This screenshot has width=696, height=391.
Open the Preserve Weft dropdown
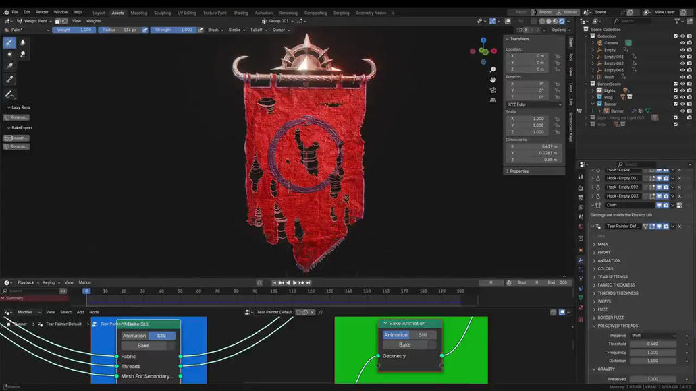coord(653,336)
